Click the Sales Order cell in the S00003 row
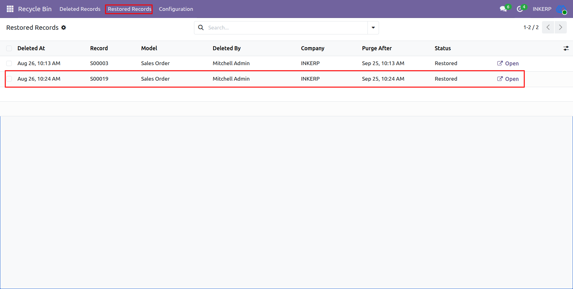The height and width of the screenshot is (289, 573). coord(155,63)
